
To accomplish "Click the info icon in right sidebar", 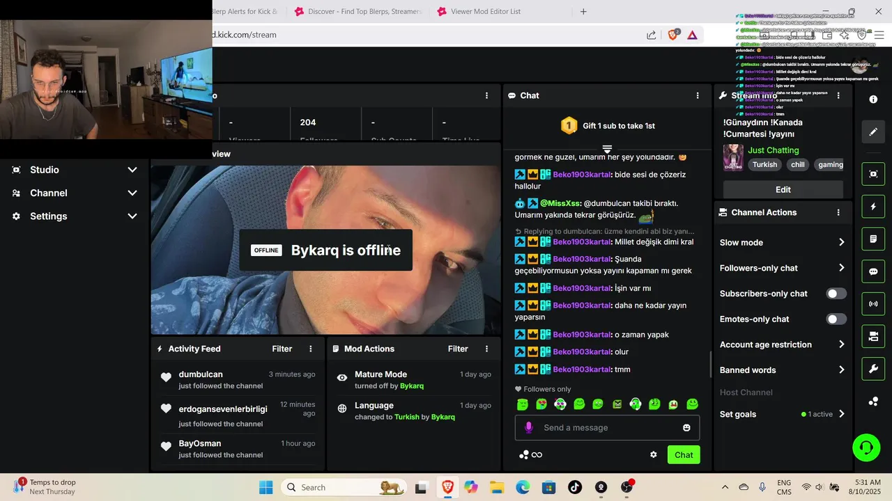I will (x=873, y=100).
